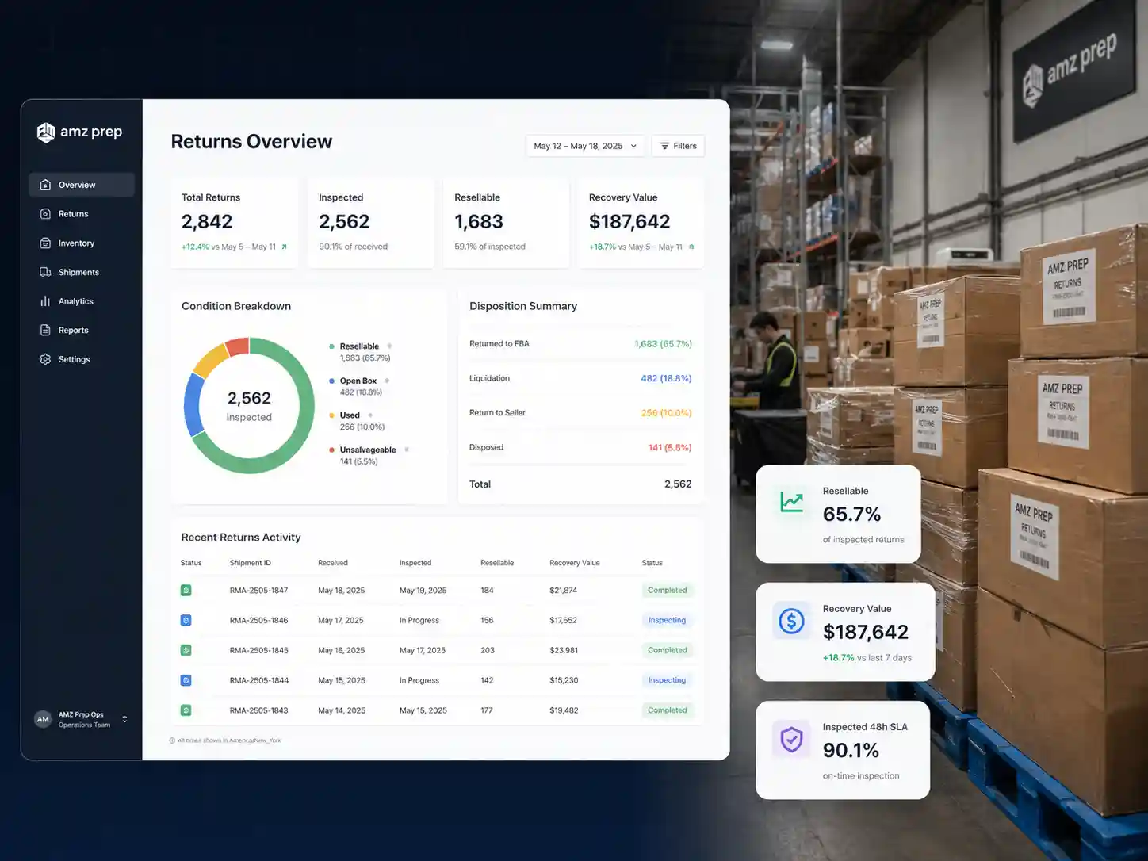Click the amz prep logo in the sidebar
Image resolution: width=1148 pixels, height=861 pixels.
point(79,132)
